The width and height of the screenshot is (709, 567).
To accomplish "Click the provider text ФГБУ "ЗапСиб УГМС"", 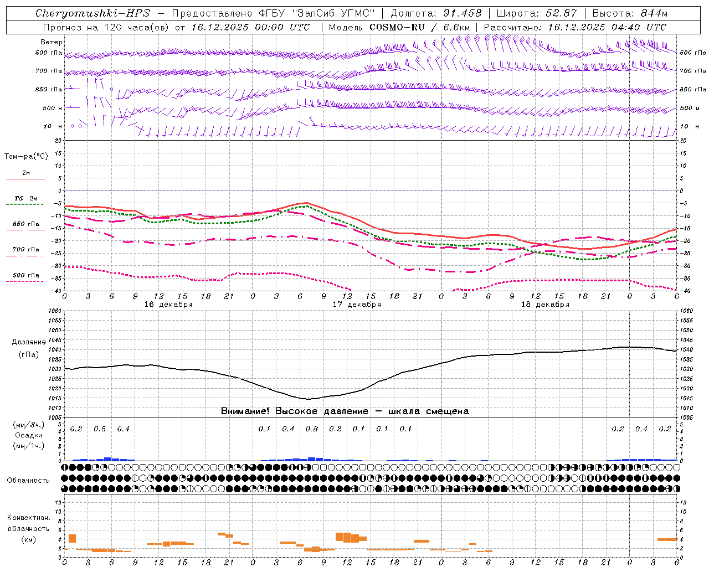I will point(317,13).
